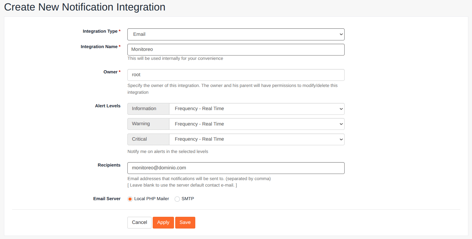Expand the Information alert frequency dropdown
This screenshot has width=472, height=239.
coord(256,109)
